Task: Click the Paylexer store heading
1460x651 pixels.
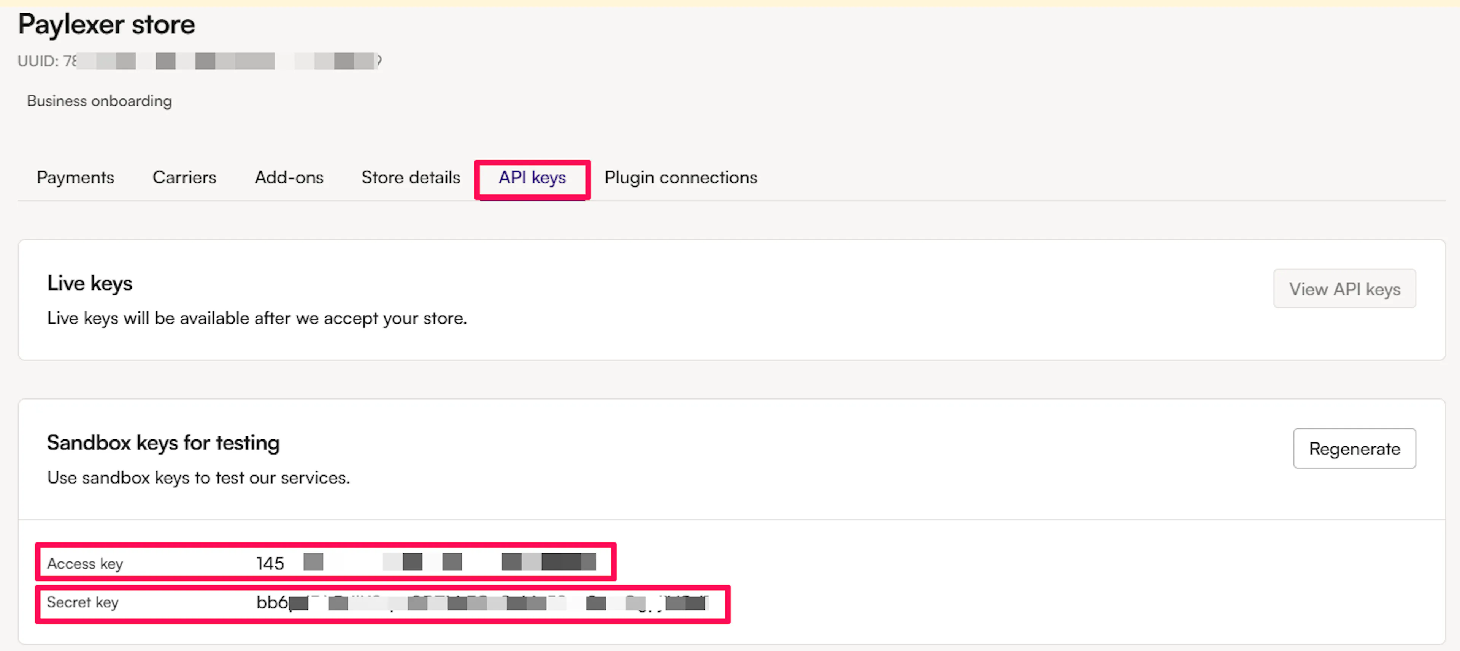Action: (106, 25)
